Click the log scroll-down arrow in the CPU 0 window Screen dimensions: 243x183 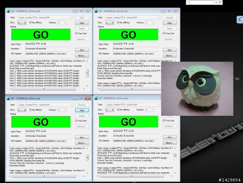pos(87,86)
